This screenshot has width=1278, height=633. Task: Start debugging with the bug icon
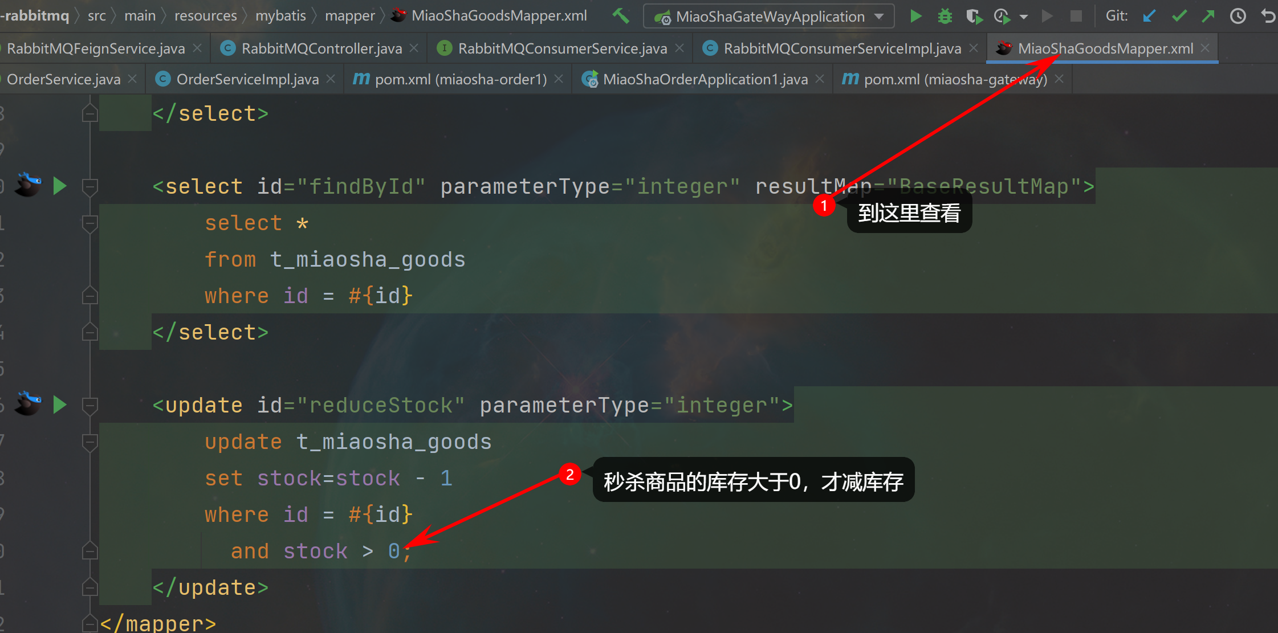point(945,16)
